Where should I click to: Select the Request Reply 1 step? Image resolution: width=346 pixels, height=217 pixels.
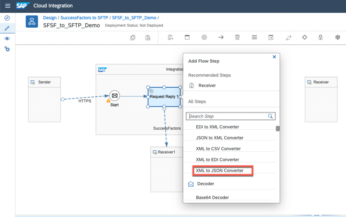pos(164,97)
